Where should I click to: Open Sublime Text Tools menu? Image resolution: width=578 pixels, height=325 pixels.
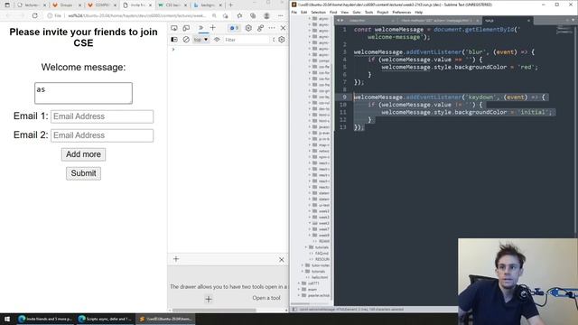click(368, 12)
